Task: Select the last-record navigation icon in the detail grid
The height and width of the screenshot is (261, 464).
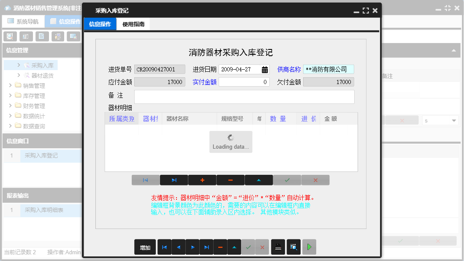Action: pyautogui.click(x=174, y=180)
